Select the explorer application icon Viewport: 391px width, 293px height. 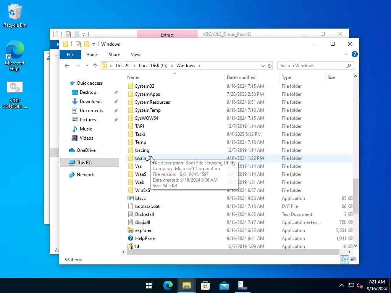pos(131,230)
